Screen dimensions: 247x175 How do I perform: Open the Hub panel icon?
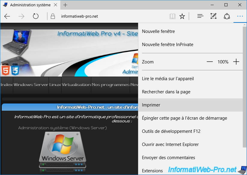pos(200,16)
